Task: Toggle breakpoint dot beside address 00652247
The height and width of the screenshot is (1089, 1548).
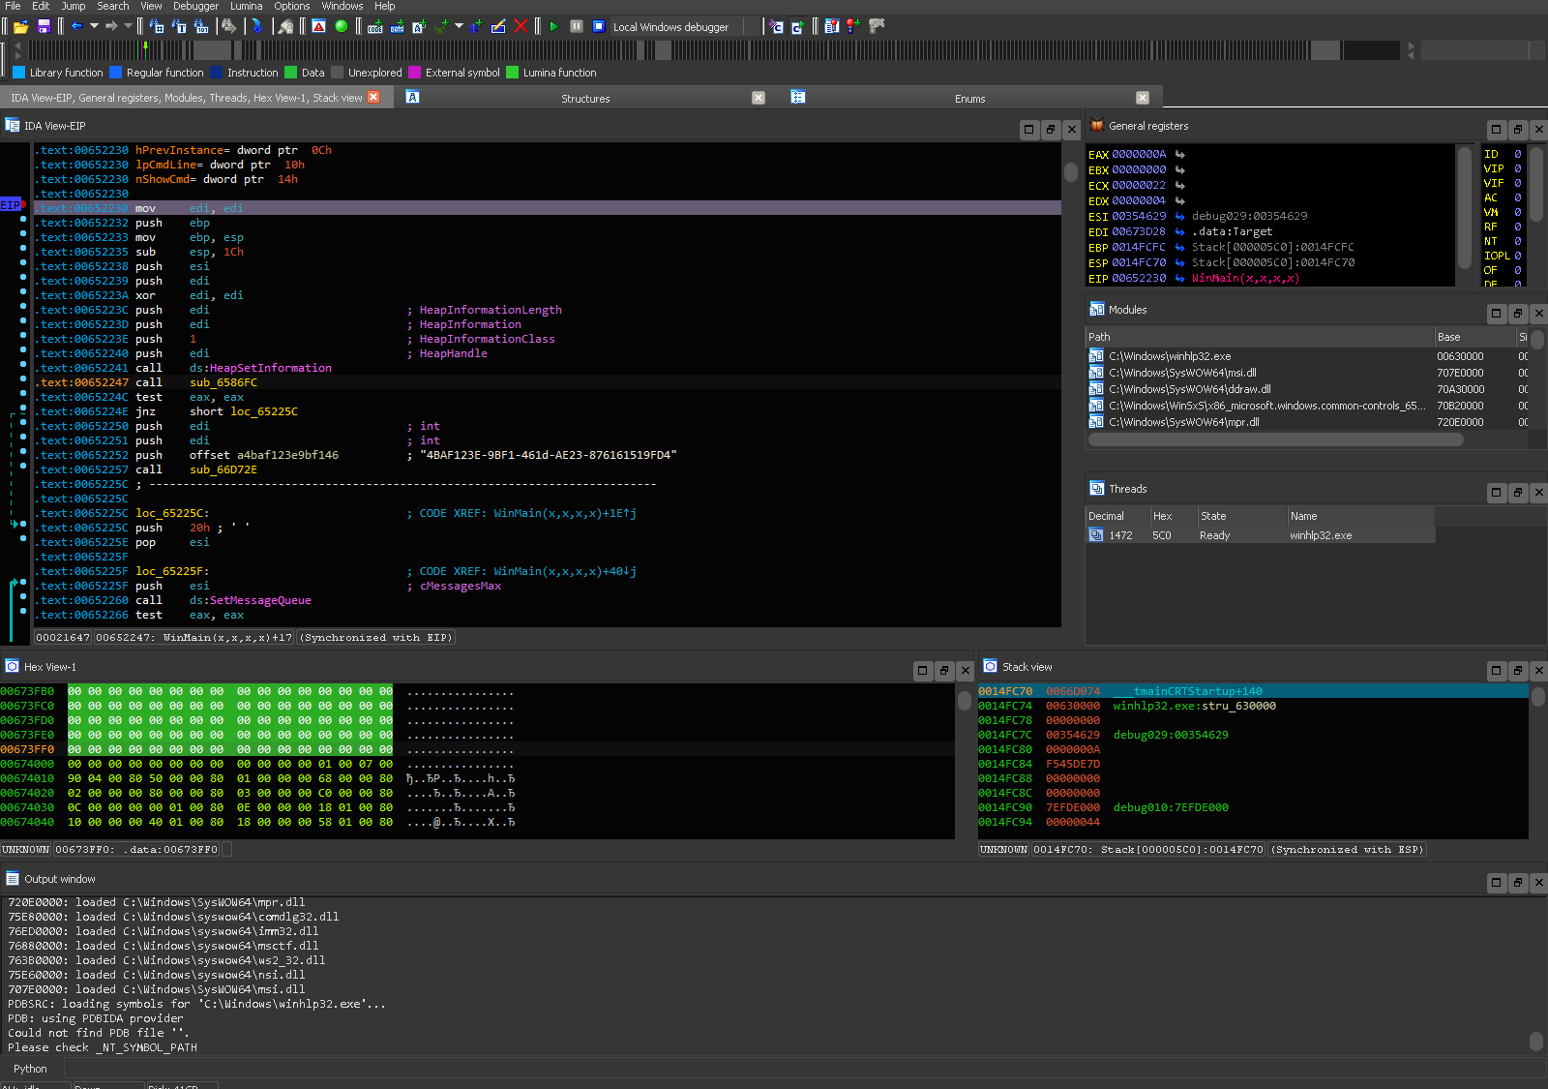Action: click(x=23, y=379)
